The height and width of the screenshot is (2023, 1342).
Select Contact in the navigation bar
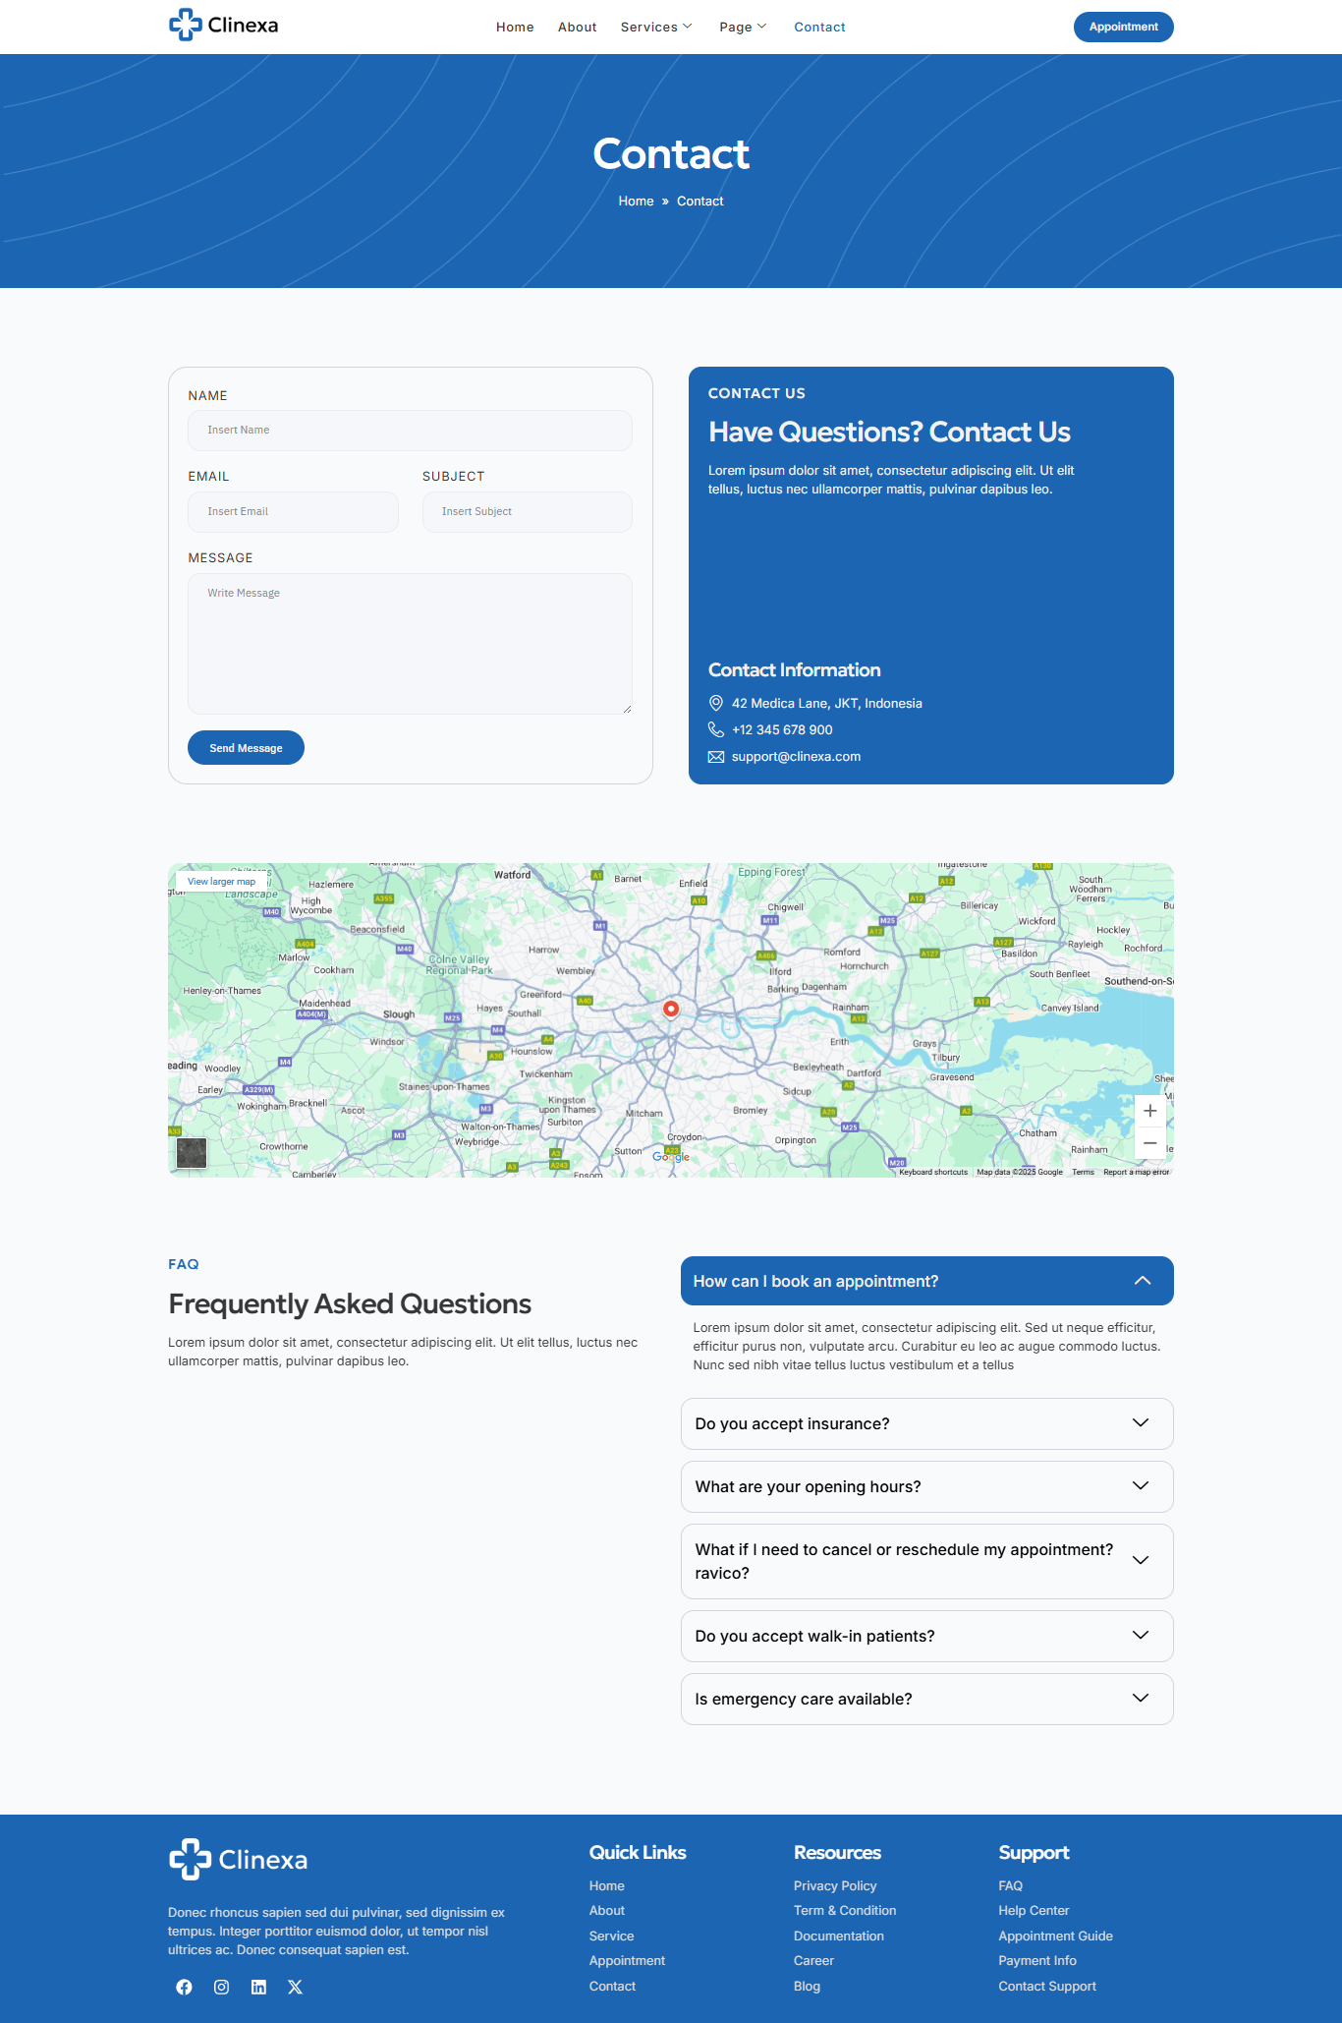point(819,27)
